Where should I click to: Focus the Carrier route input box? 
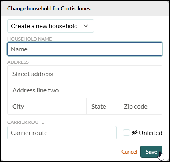[x=62, y=133]
